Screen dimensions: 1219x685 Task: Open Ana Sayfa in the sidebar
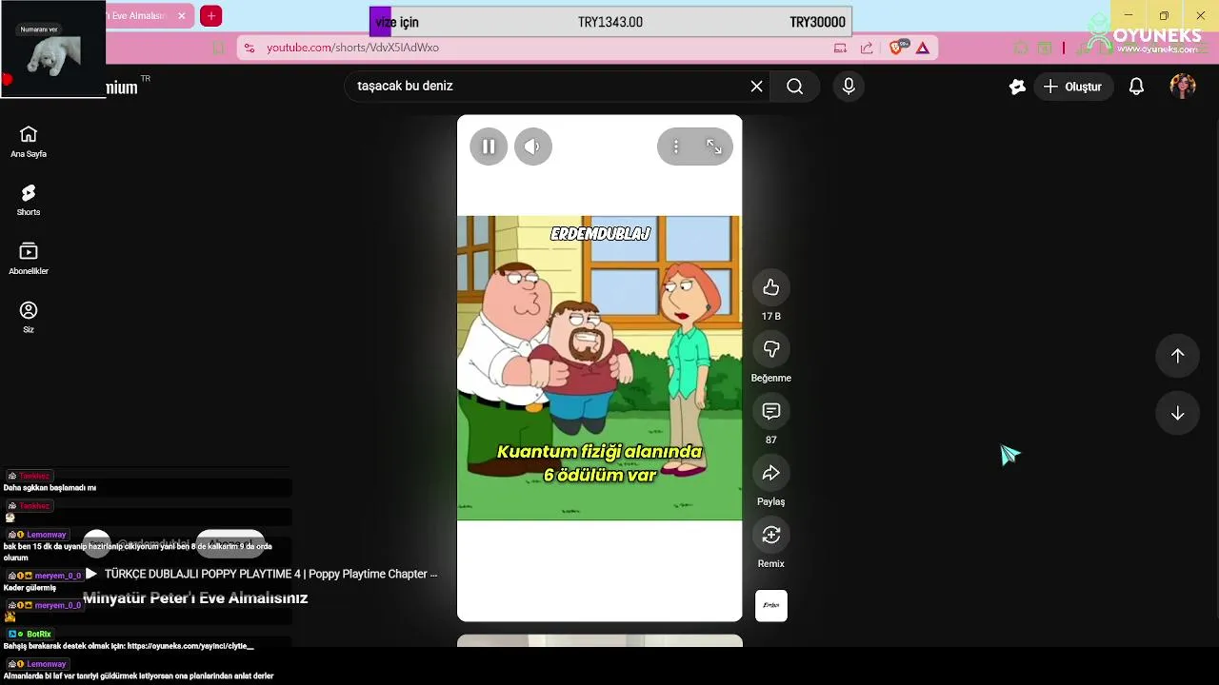click(x=29, y=142)
